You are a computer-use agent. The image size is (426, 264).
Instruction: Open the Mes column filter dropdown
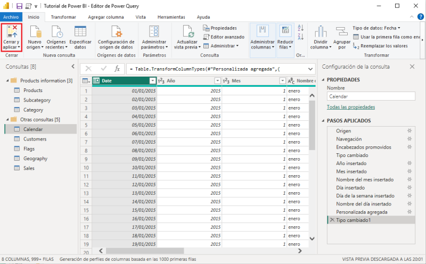(283, 81)
